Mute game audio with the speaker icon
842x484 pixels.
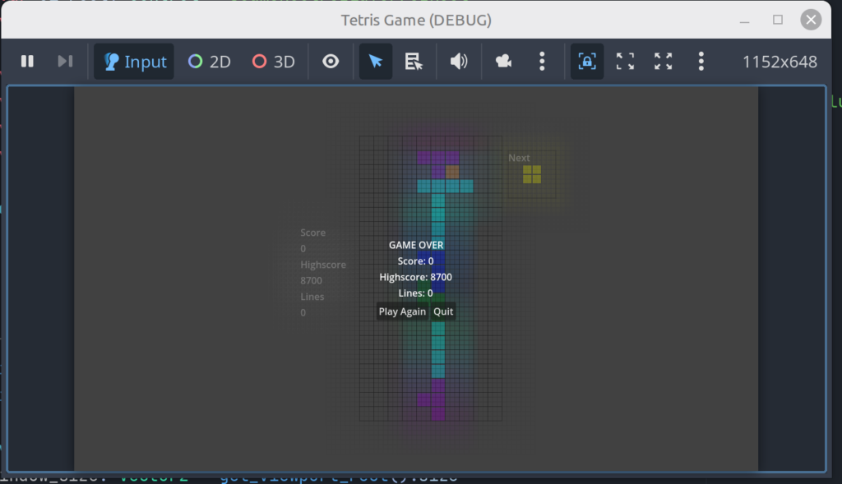[459, 62]
